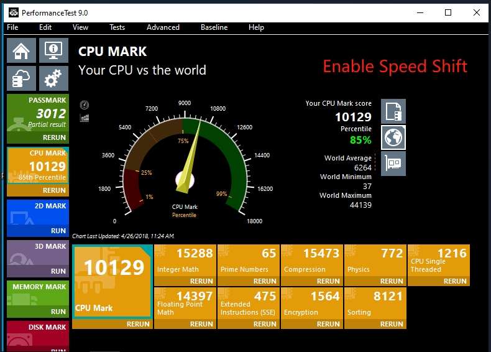
Task: Click the World Average 6264 value
Action: coord(362,168)
